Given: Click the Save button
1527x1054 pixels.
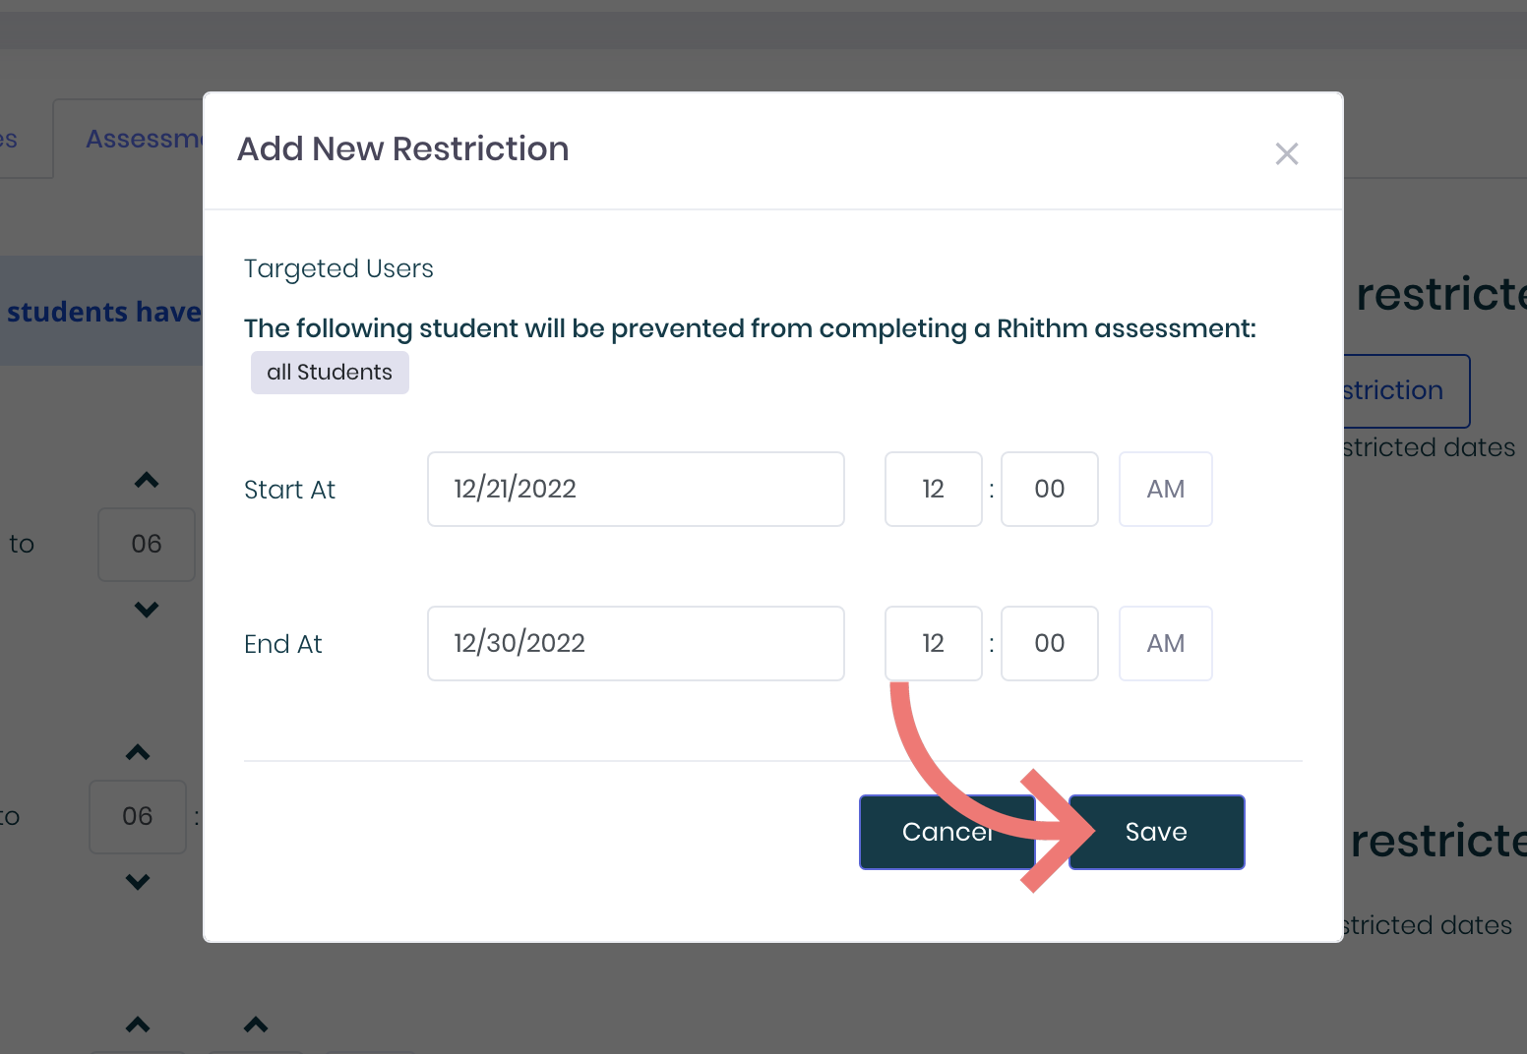Looking at the screenshot, I should [x=1156, y=832].
